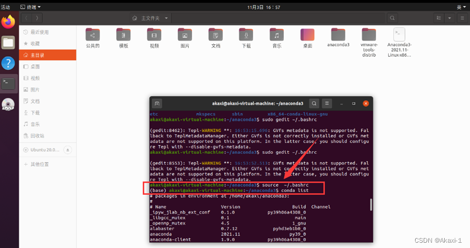Select 桌面 in the sidebar
470x248 pixels.
[x=47, y=67]
